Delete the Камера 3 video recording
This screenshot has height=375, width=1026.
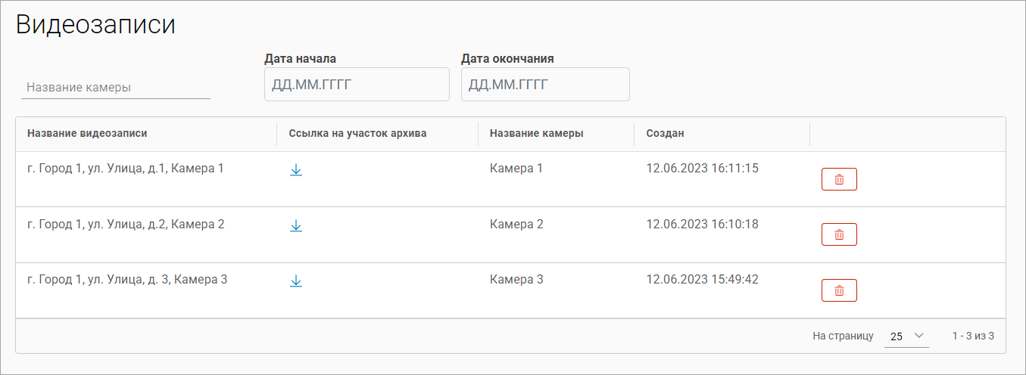pos(839,290)
